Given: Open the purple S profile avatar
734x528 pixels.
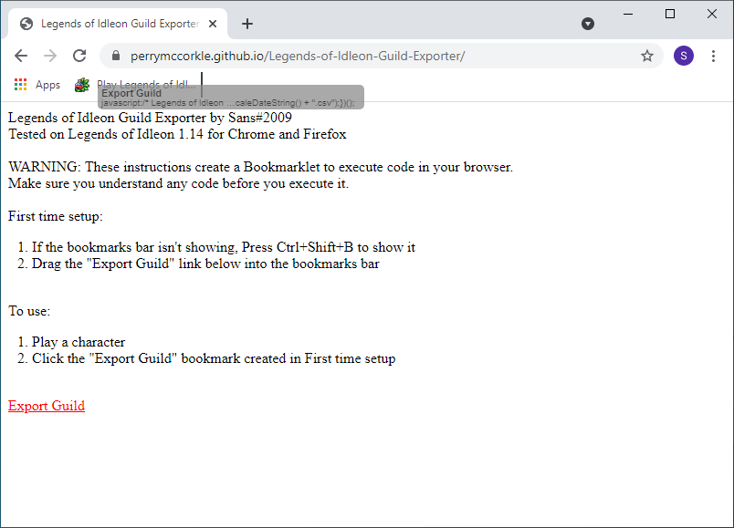Looking at the screenshot, I should [684, 56].
